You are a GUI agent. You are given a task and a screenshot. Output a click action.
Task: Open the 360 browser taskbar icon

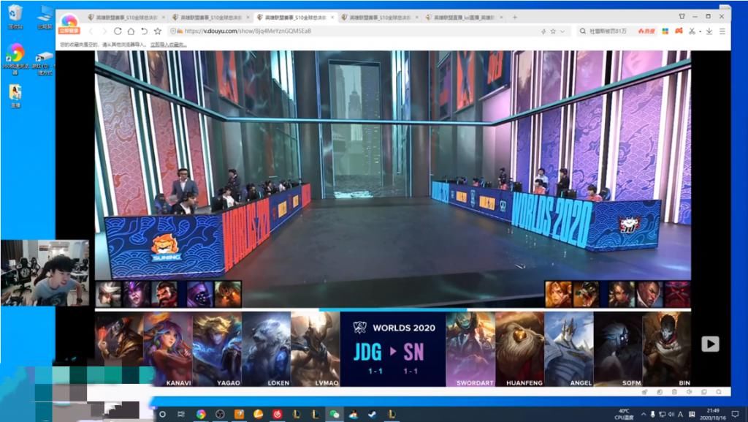[x=202, y=414]
